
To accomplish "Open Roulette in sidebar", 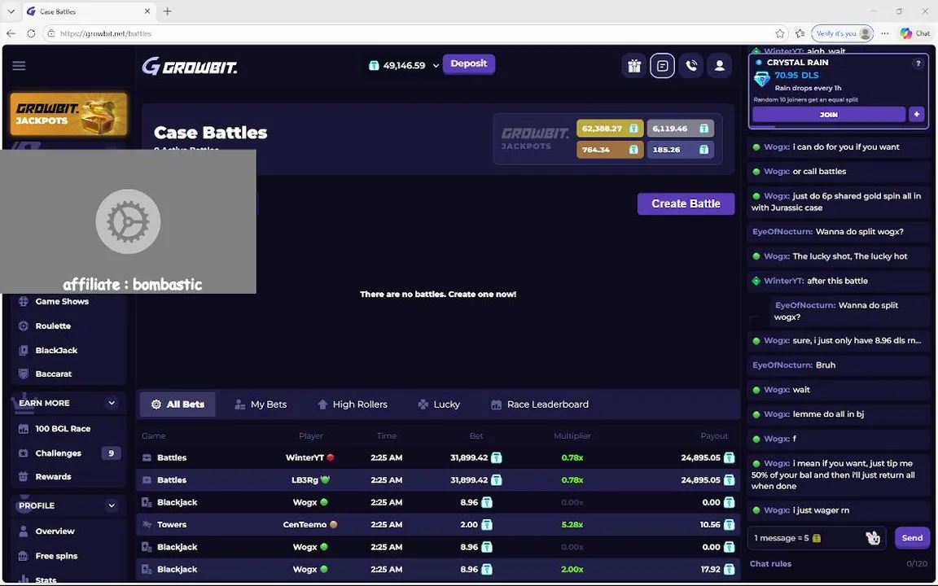I will click(x=53, y=326).
